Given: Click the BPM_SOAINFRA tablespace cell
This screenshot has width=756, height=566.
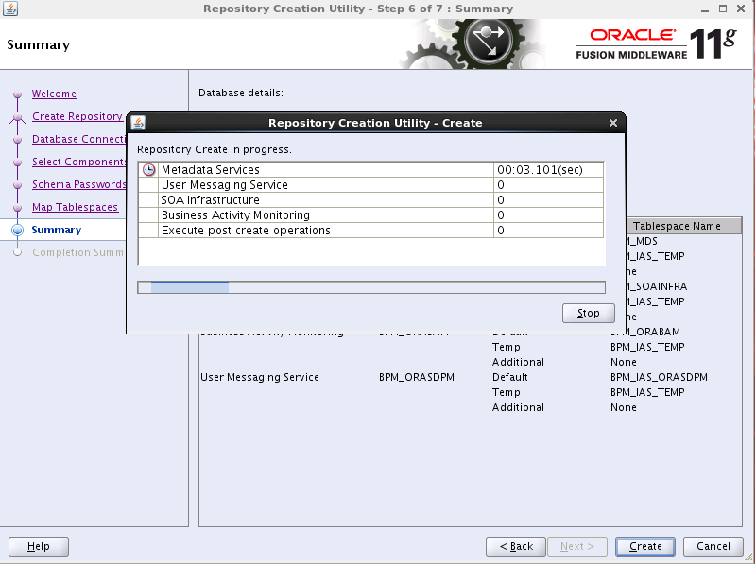Looking at the screenshot, I should pyautogui.click(x=657, y=286).
